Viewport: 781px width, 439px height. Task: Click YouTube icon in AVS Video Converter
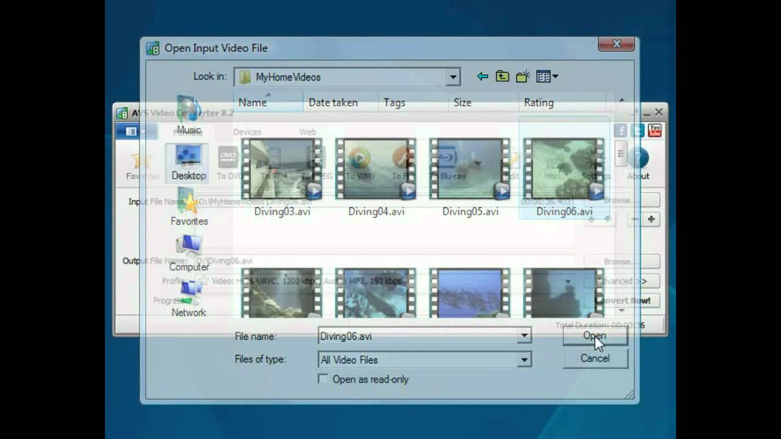tap(655, 130)
